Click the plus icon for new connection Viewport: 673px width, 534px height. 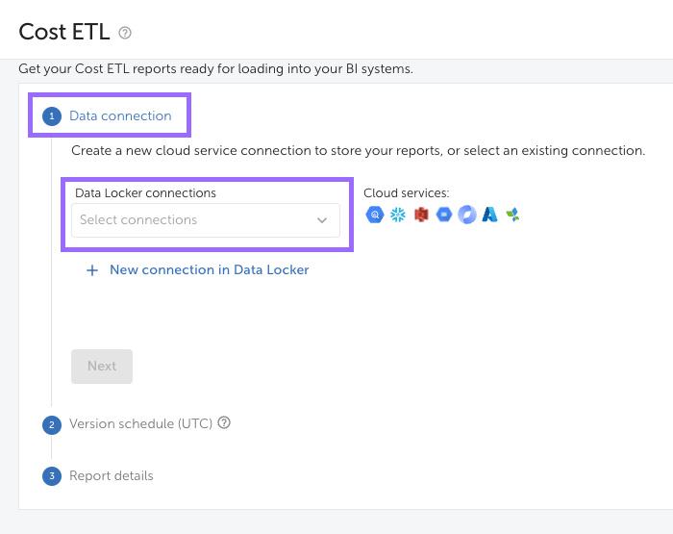92,270
